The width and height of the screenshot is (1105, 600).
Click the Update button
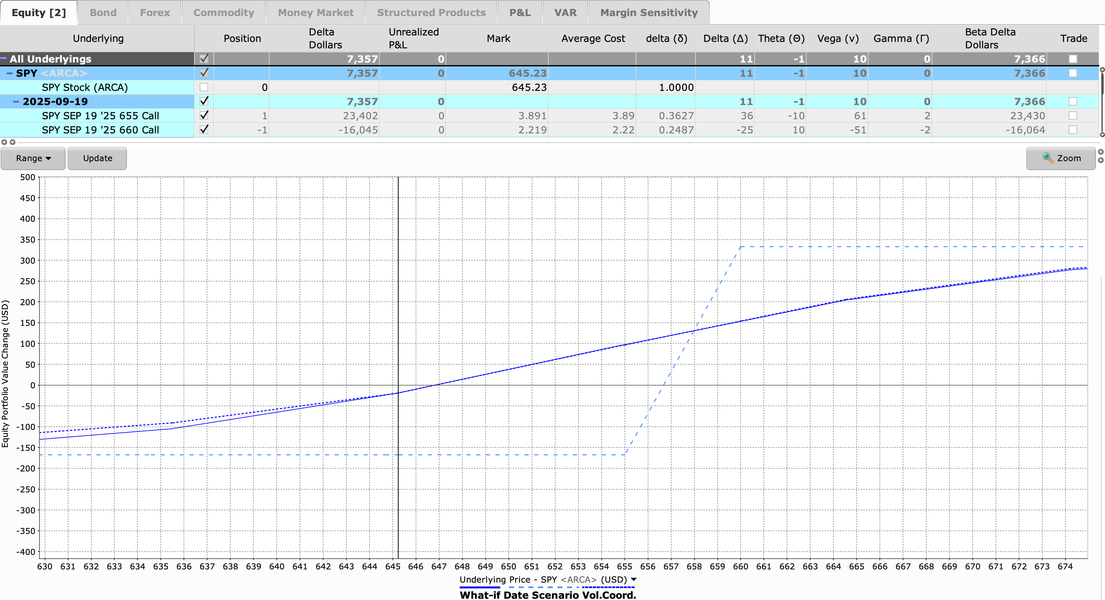(97, 158)
